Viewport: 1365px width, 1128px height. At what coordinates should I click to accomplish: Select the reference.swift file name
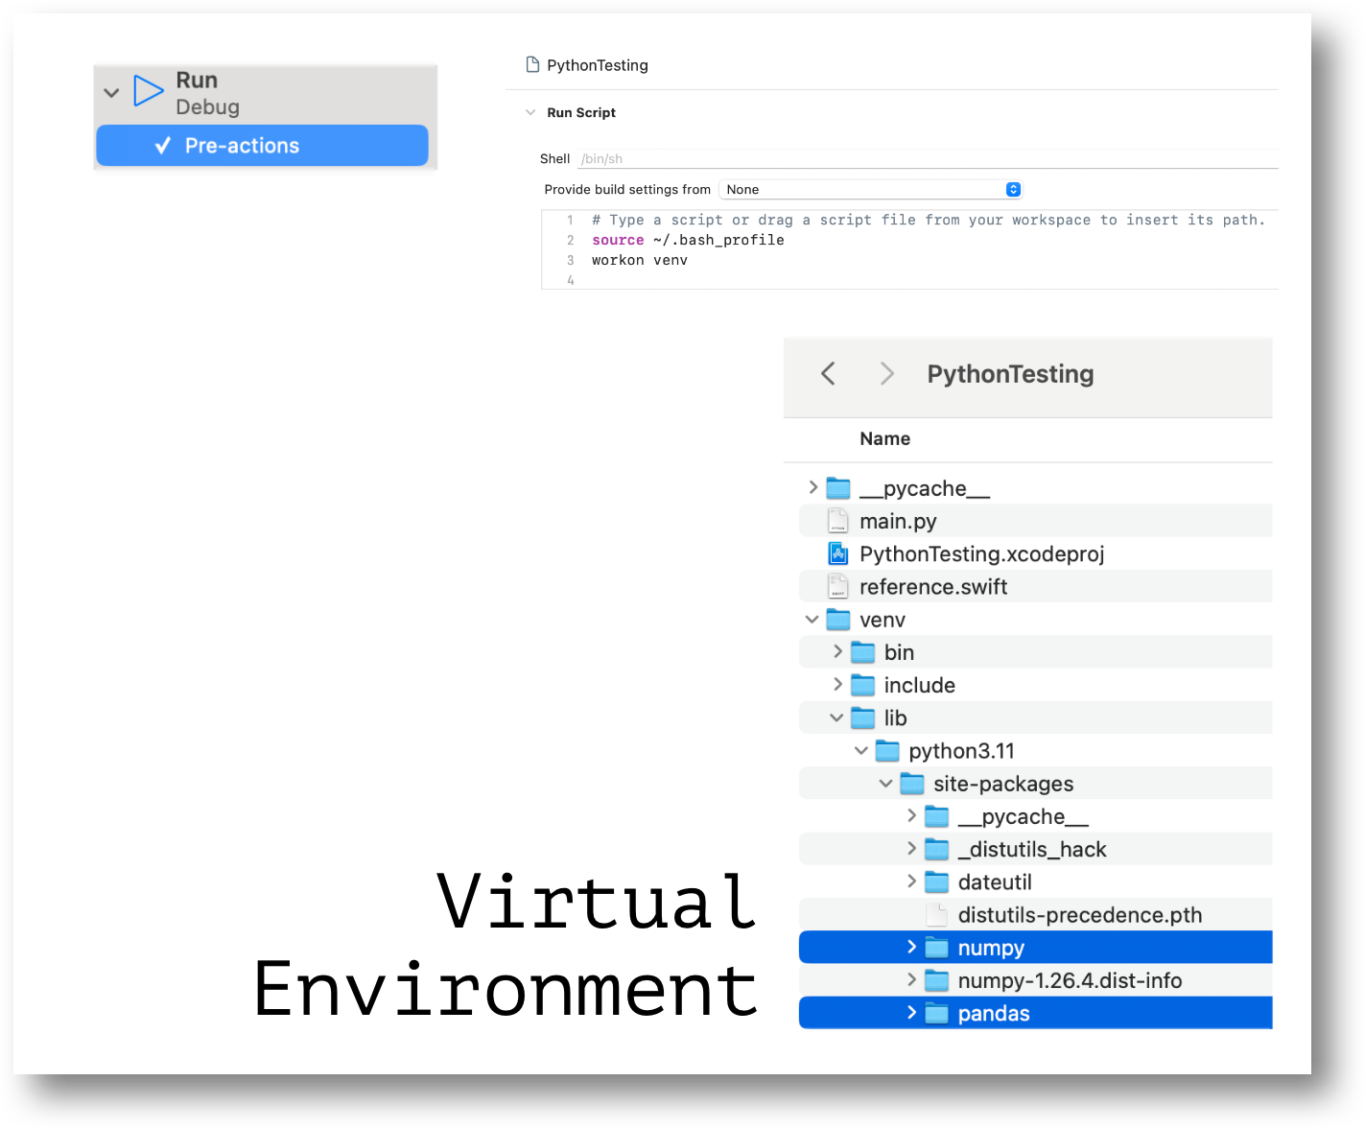[933, 586]
